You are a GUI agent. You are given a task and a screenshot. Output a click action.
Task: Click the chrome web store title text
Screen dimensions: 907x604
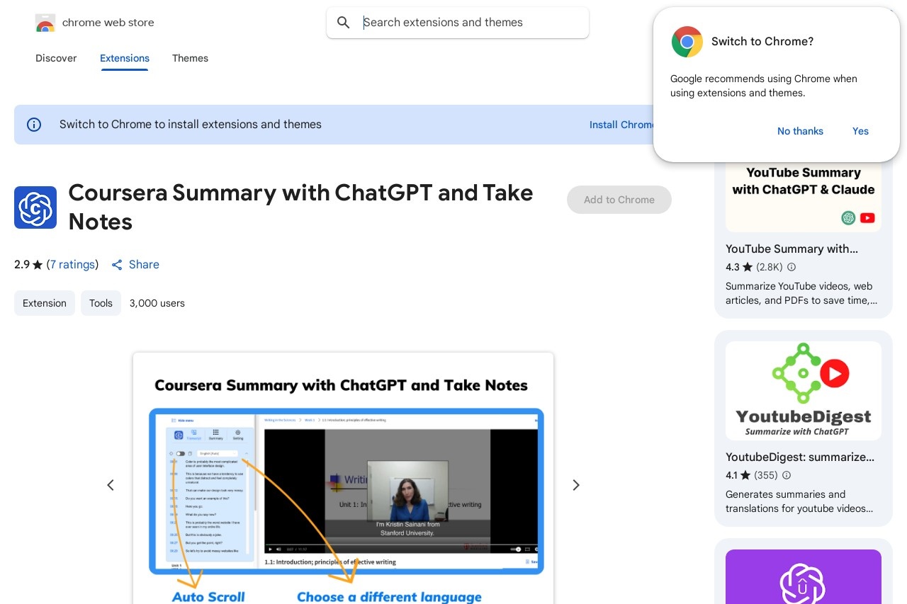click(x=108, y=23)
